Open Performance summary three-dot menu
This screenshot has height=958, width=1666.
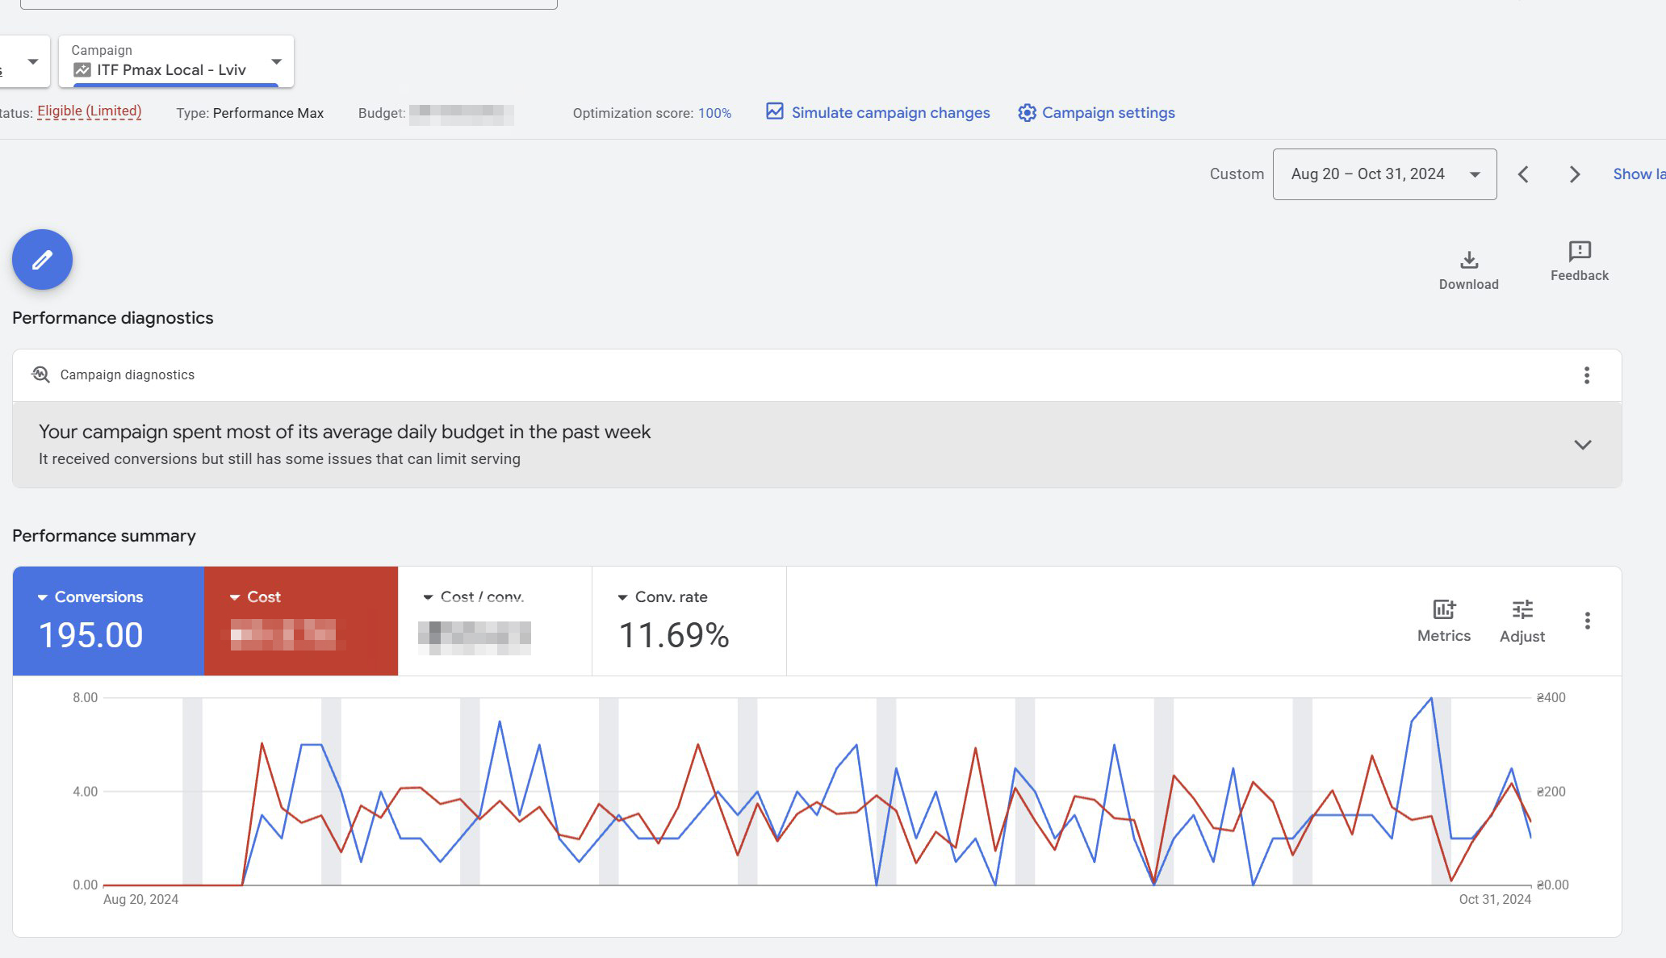coord(1587,621)
